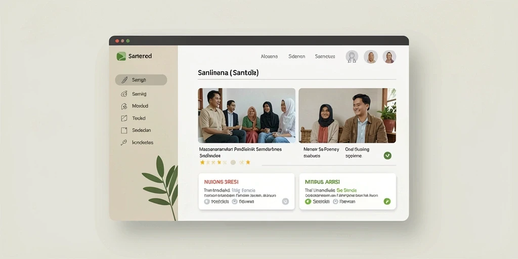Image resolution: width=518 pixels, height=259 pixels.
Task: Click the first gold rating star
Action: [202, 162]
